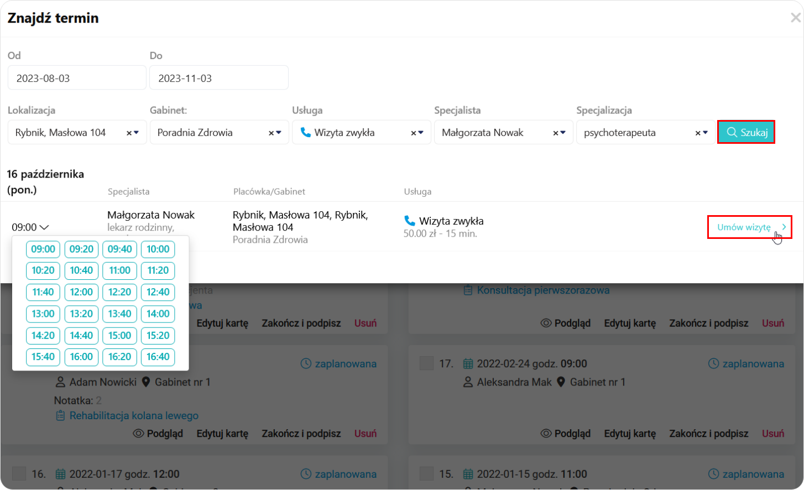The image size is (804, 490).
Task: Click the clipboard icon beside Rehabilitacja kolana lewego
Action: coord(60,415)
